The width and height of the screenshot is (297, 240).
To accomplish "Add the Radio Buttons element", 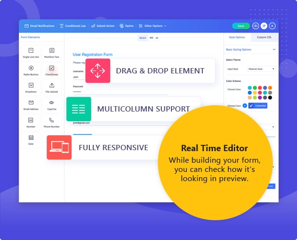I will (31, 70).
